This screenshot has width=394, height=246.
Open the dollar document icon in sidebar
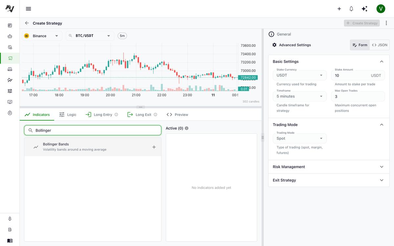click(x=10, y=47)
